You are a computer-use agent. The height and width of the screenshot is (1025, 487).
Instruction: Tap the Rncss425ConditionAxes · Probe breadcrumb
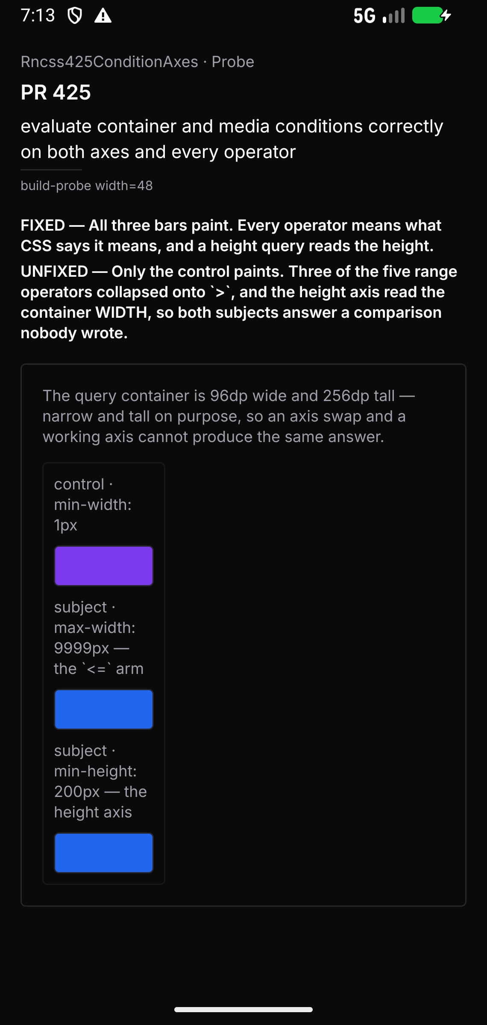point(138,62)
